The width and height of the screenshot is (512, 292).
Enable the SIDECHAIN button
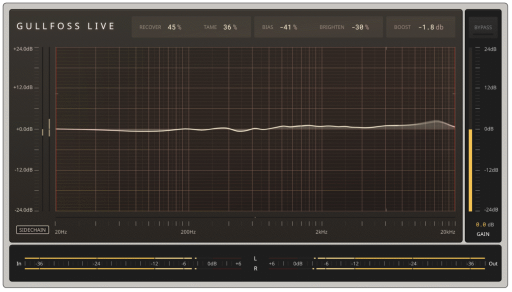(x=32, y=230)
